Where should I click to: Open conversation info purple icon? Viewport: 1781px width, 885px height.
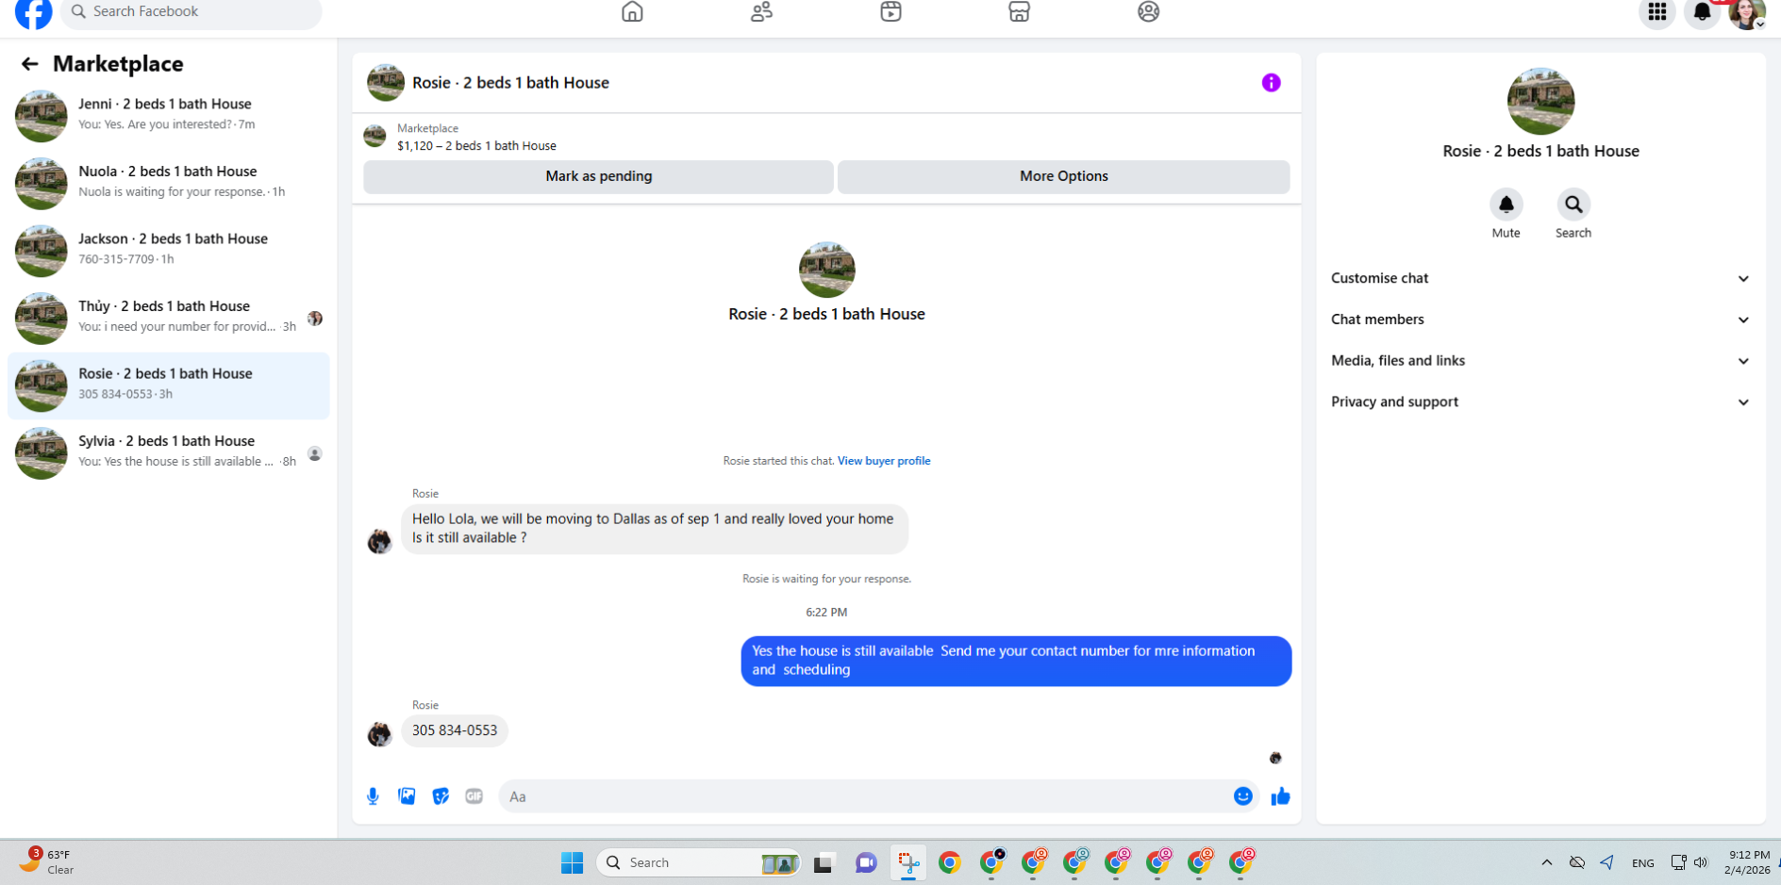1271,83
